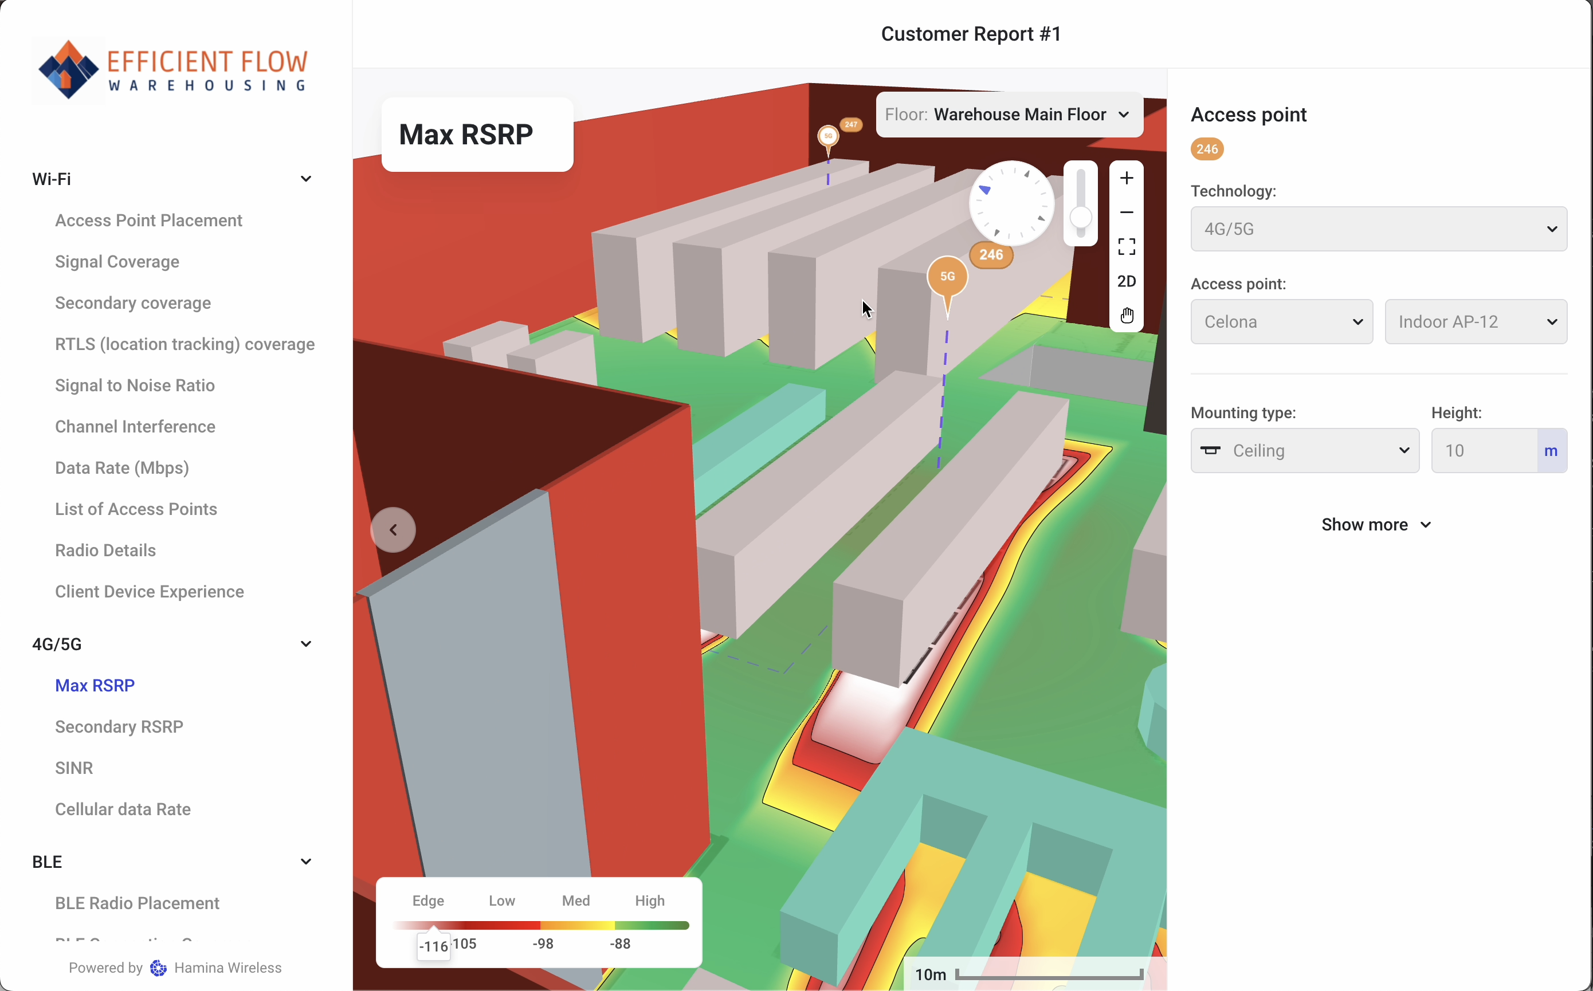This screenshot has height=991, width=1593.
Task: Click the Customer Report #1 title
Action: click(x=971, y=33)
